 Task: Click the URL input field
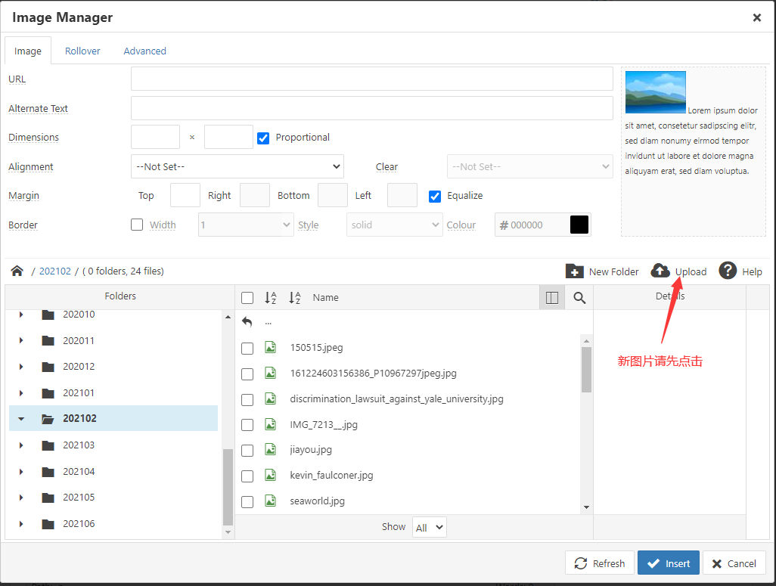tap(371, 79)
